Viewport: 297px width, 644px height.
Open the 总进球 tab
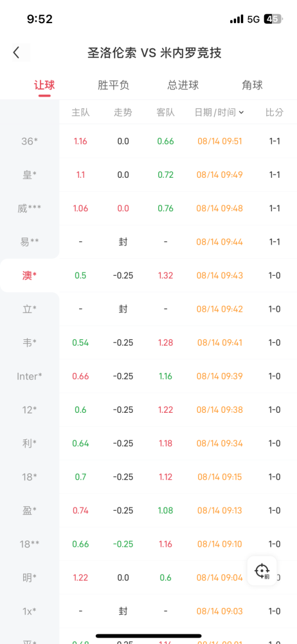[x=183, y=85]
